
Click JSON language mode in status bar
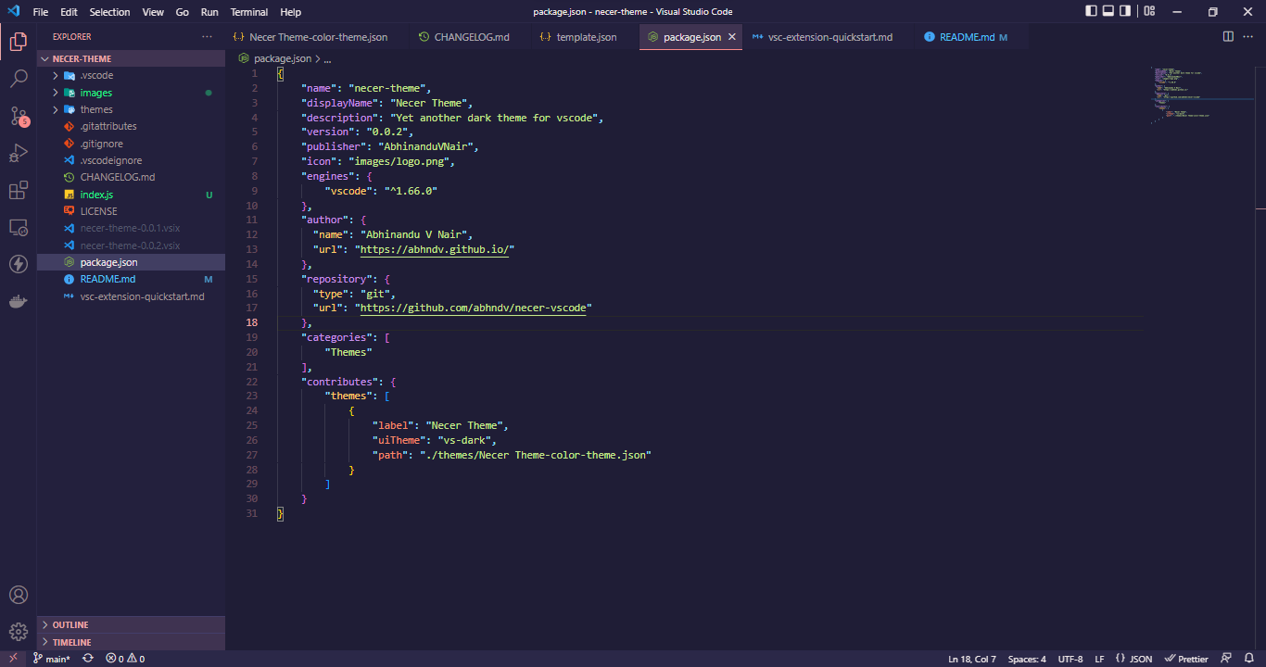pos(1134,659)
